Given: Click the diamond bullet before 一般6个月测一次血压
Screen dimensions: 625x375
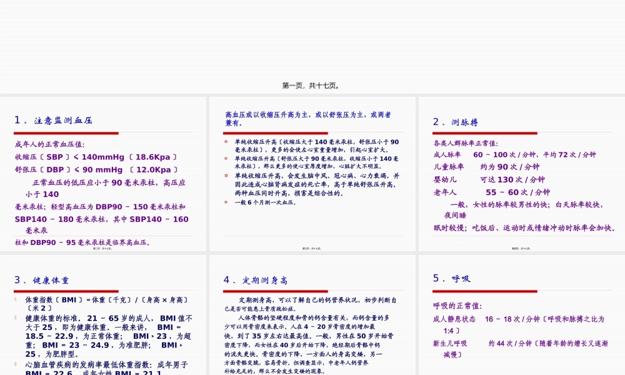Looking at the screenshot, I should 225,202.
